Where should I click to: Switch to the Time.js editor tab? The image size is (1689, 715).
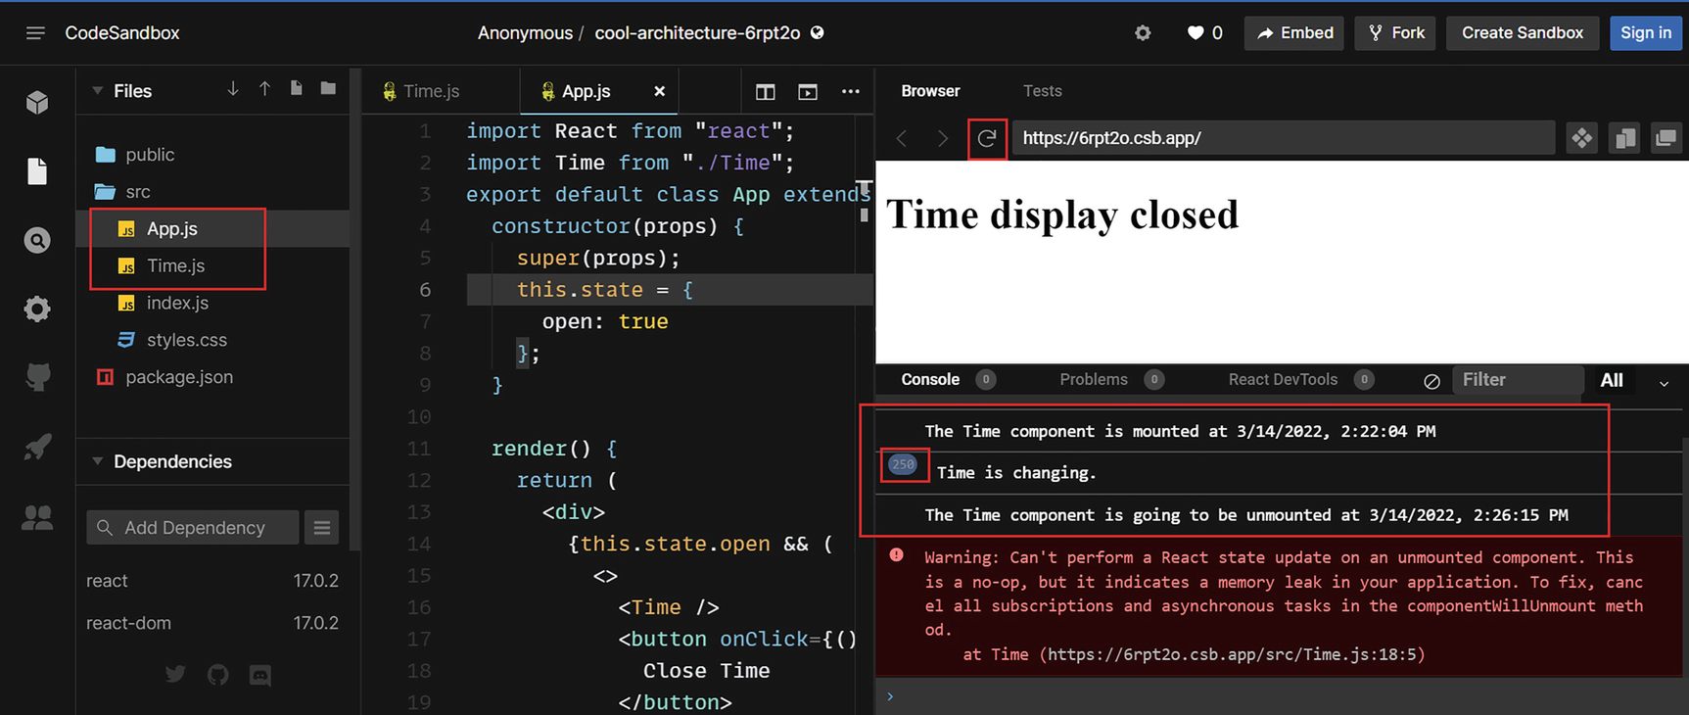click(x=431, y=91)
